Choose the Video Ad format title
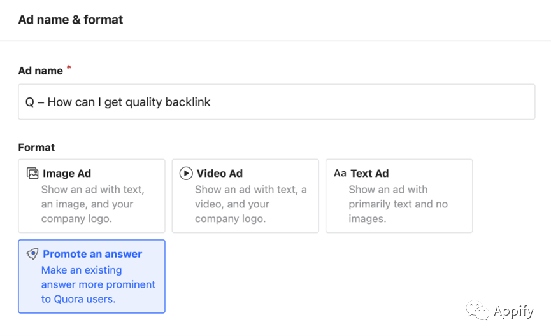The height and width of the screenshot is (336, 551). (220, 174)
